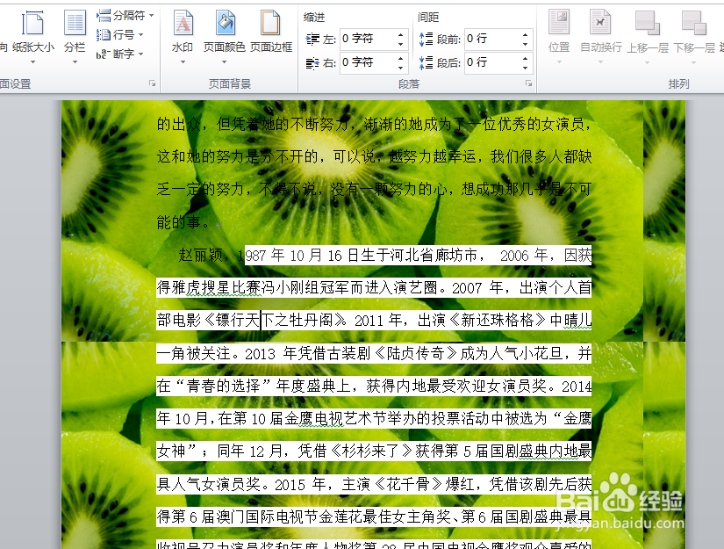Increase 段前 spacing with up arrow
The height and width of the screenshot is (549, 724).
coord(525,34)
